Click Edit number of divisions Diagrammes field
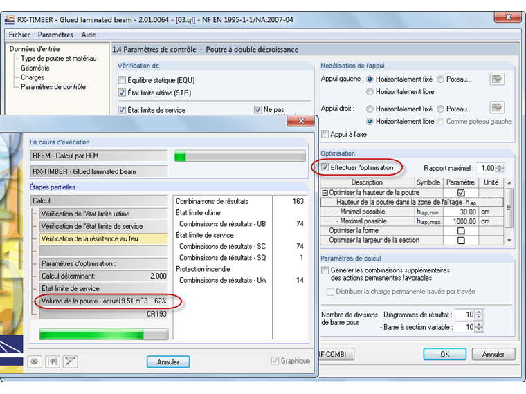 (465, 315)
